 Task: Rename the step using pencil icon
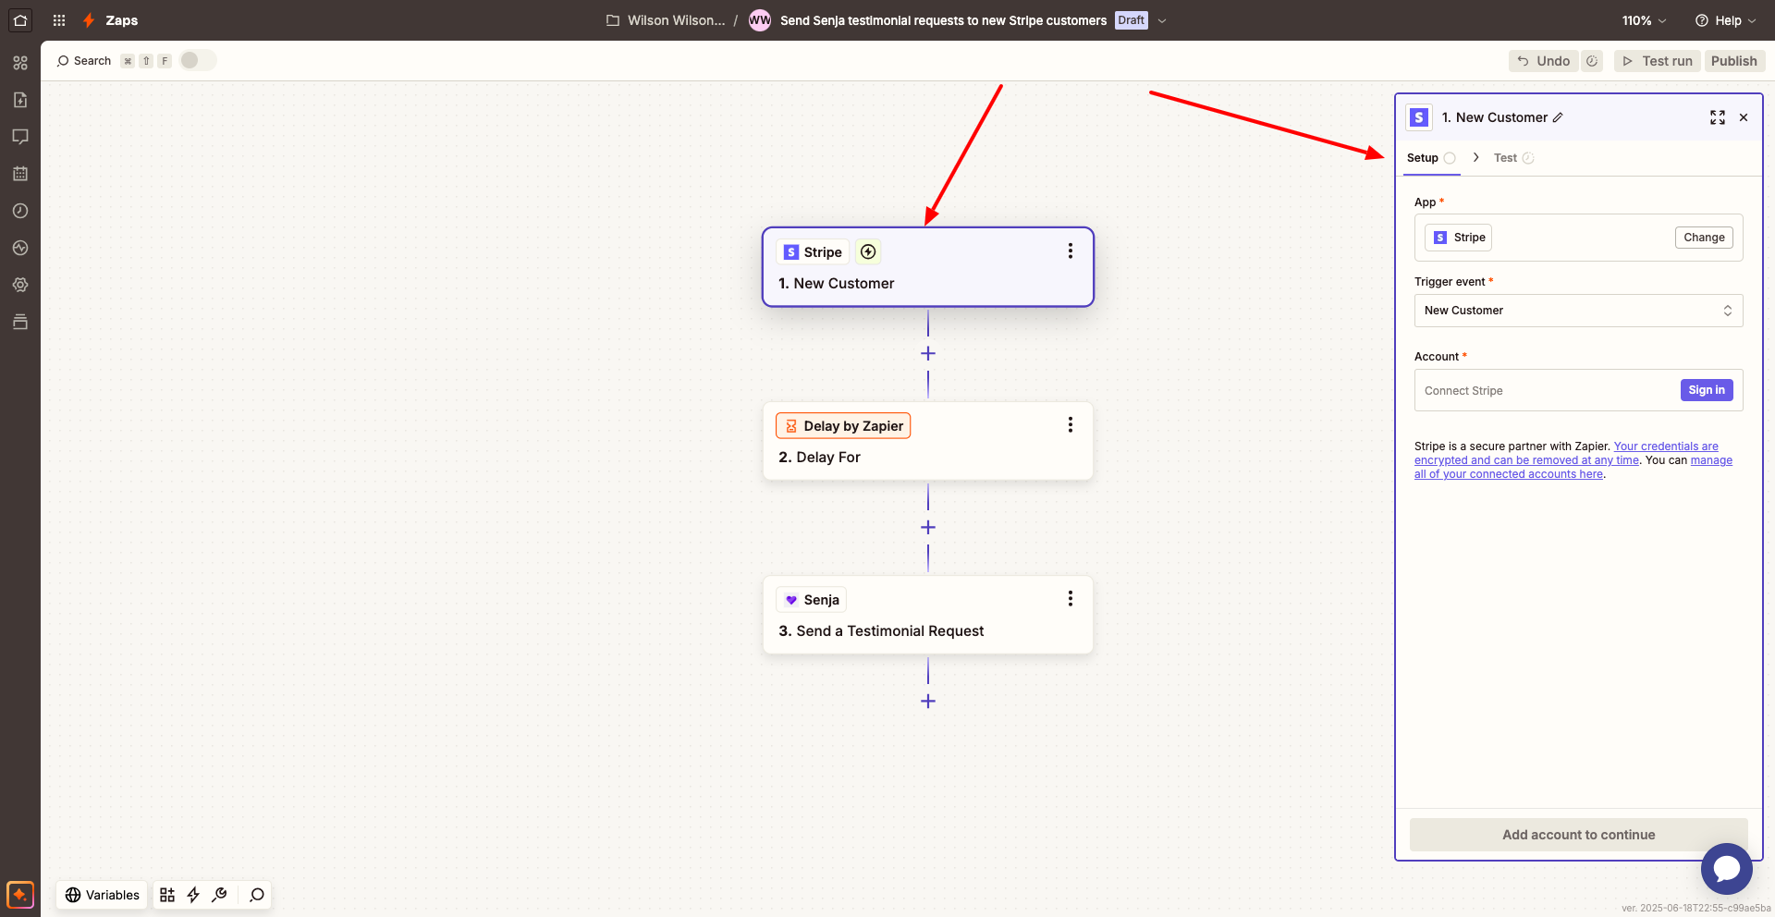[1558, 117]
